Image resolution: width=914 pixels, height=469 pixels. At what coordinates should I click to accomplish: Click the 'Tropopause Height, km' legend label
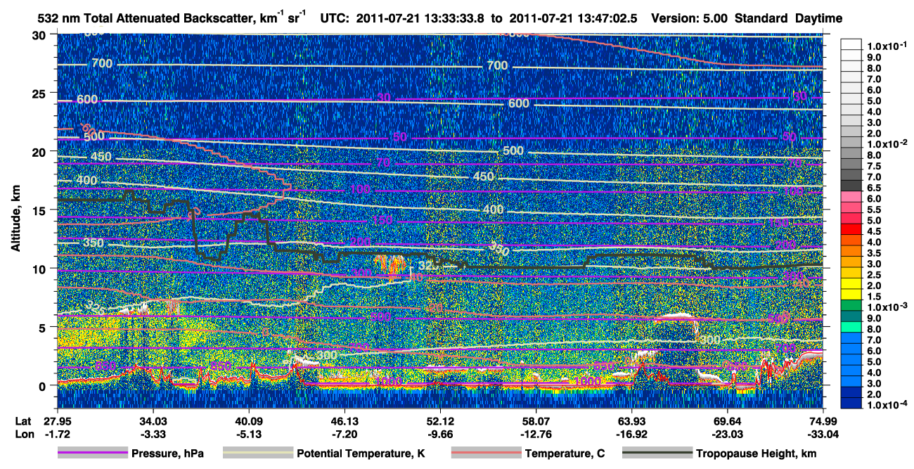pos(757,454)
